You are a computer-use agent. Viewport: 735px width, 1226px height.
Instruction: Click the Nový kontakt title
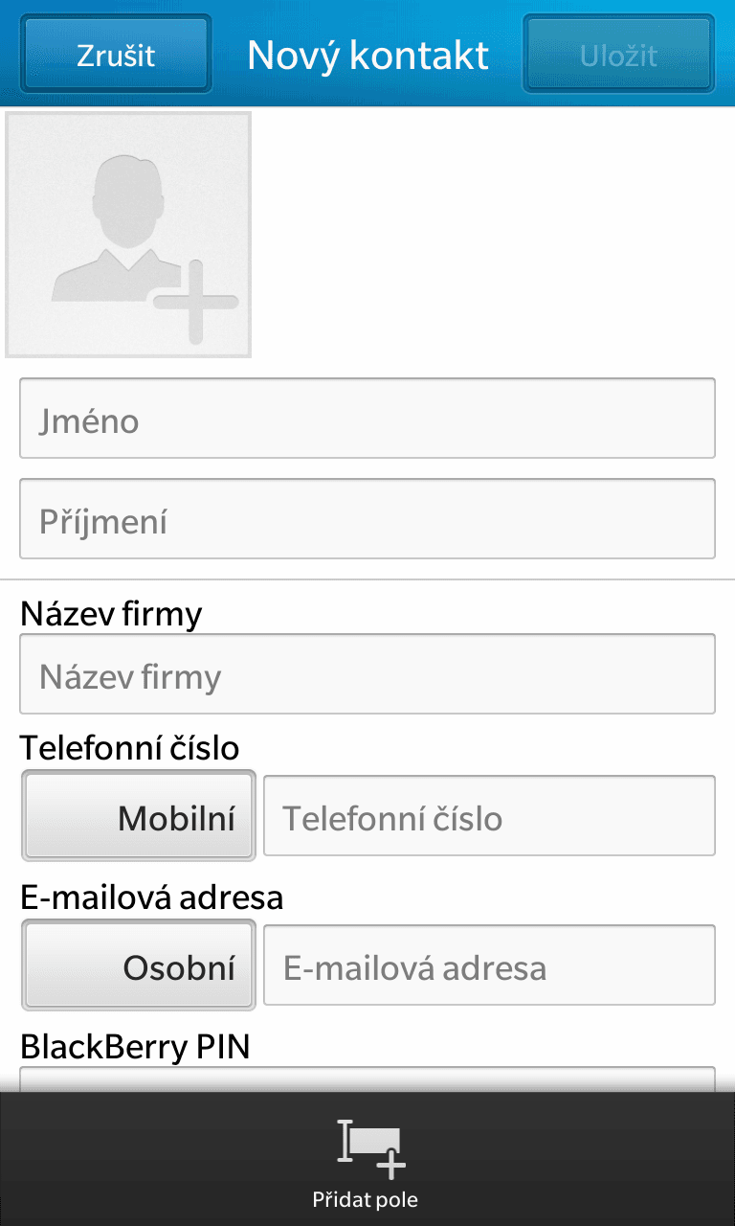point(367,55)
